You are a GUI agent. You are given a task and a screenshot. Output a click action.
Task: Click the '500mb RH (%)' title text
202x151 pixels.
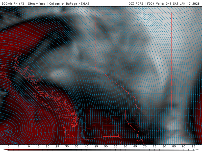(x=13, y=4)
